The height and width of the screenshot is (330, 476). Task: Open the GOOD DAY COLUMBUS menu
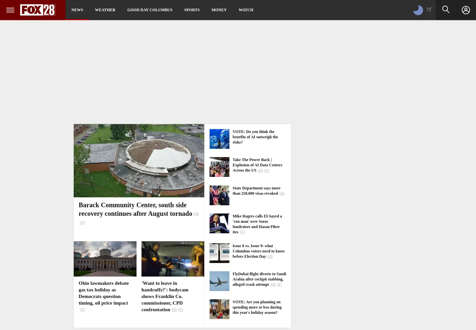150,10
